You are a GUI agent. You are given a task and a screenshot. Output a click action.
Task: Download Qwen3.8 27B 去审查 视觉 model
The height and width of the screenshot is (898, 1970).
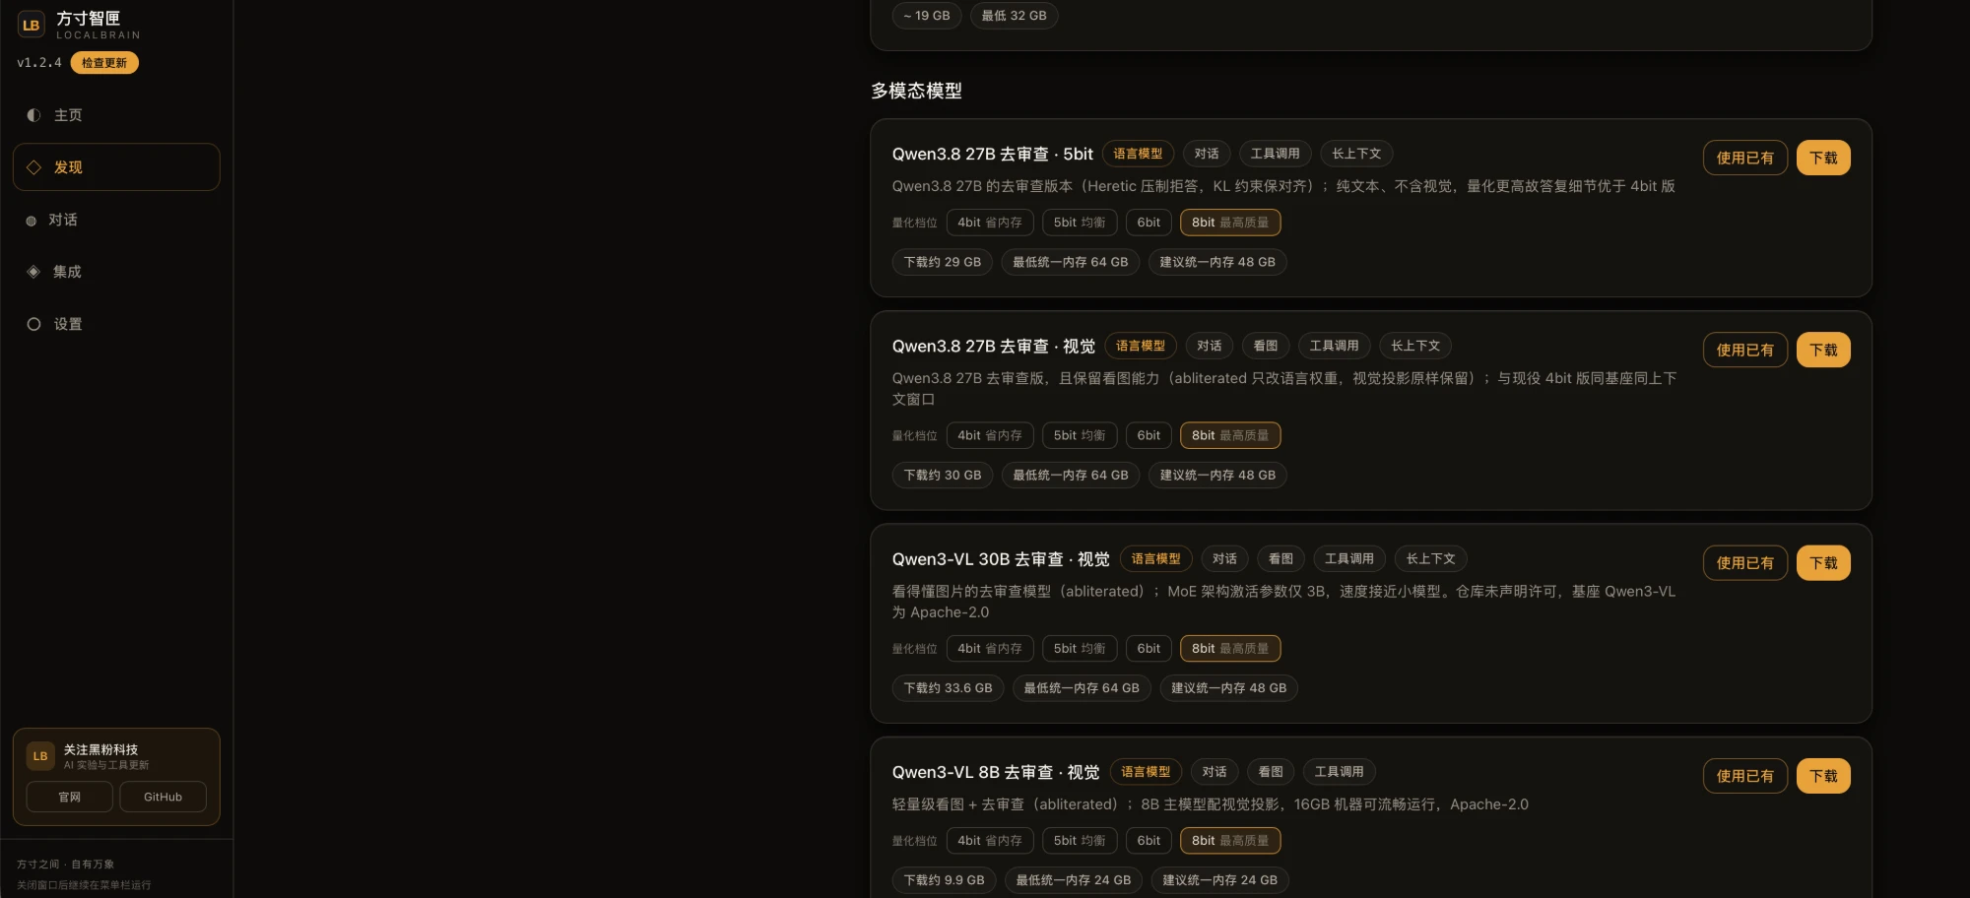tap(1823, 350)
